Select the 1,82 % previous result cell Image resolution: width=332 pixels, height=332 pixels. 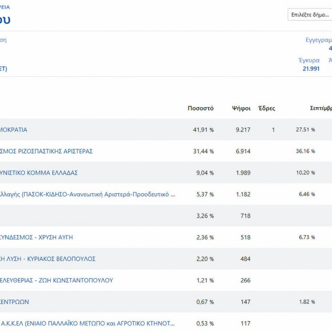(307, 302)
